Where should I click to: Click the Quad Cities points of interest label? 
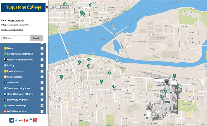20,94
